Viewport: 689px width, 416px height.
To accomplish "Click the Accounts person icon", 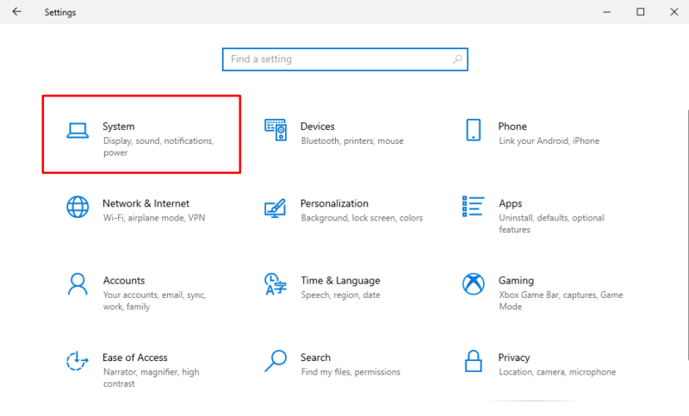I will coord(78,284).
